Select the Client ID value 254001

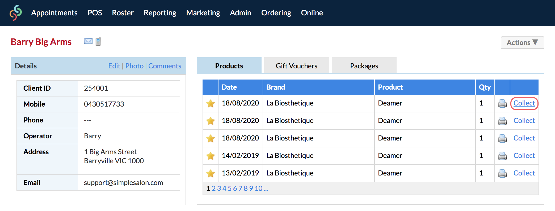[96, 88]
